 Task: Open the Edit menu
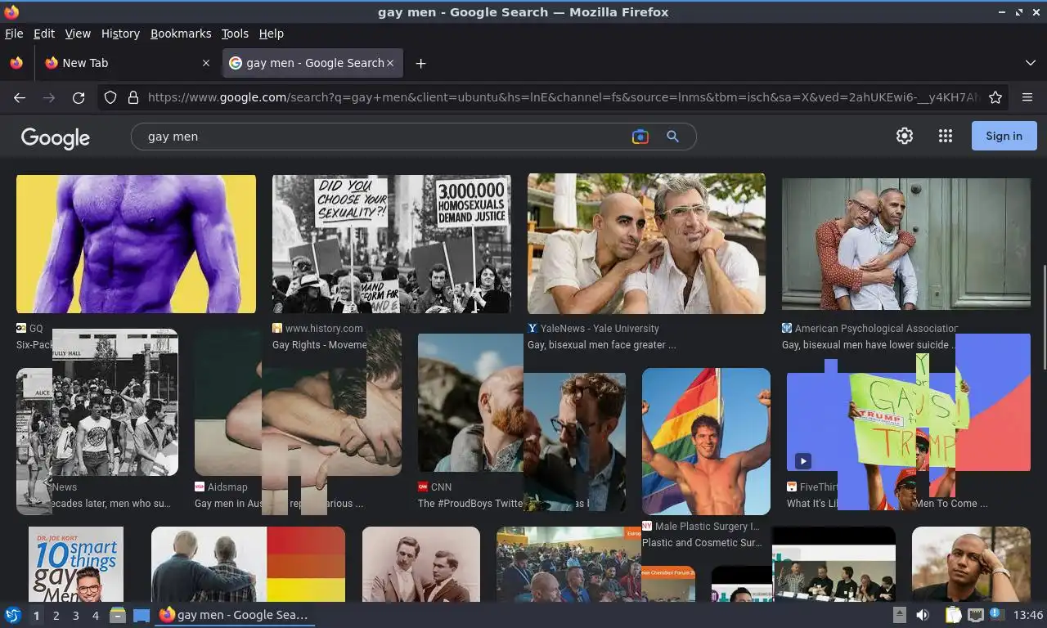44,34
